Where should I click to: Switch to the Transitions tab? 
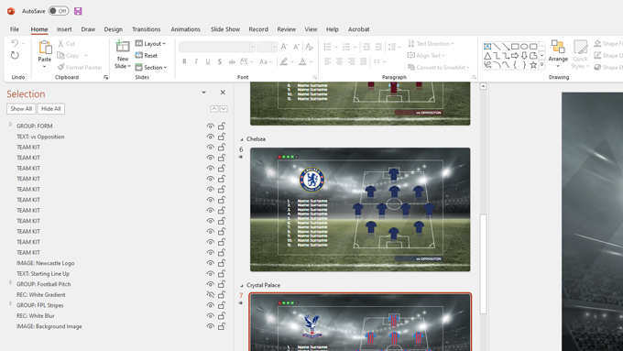[147, 29]
